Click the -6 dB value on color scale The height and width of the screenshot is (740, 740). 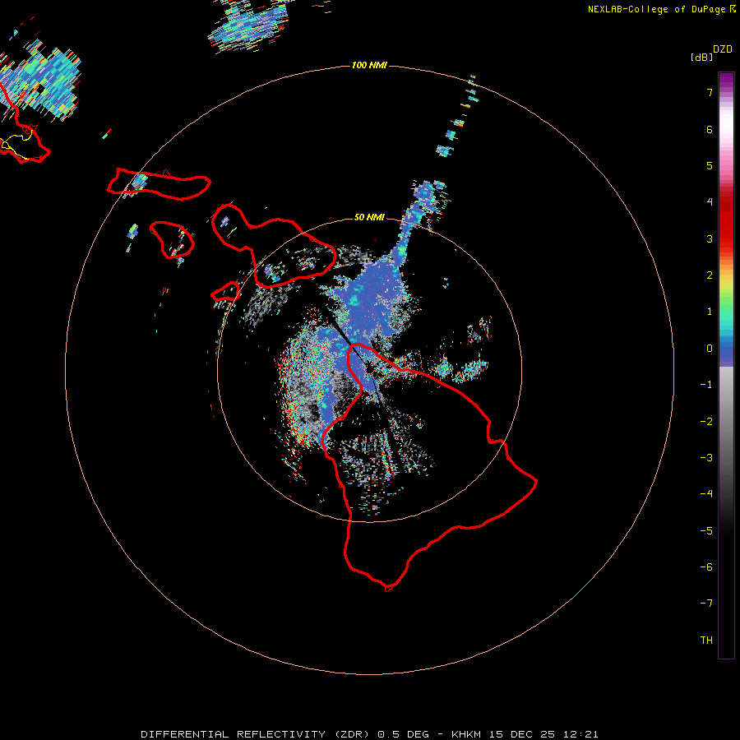[706, 567]
